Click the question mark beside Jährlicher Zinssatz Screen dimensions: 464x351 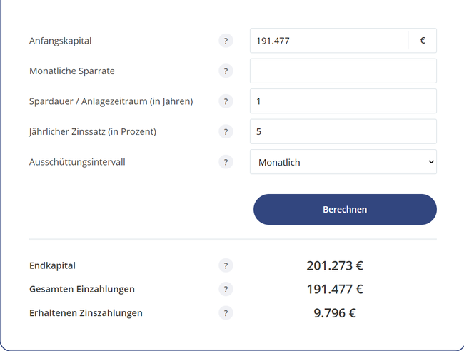226,131
